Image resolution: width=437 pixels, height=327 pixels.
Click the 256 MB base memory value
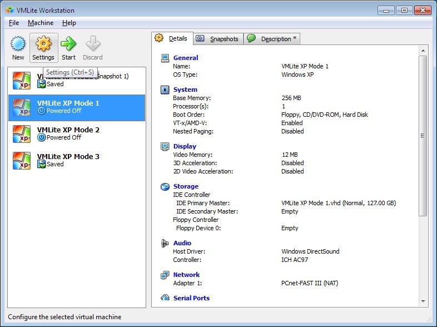[291, 98]
